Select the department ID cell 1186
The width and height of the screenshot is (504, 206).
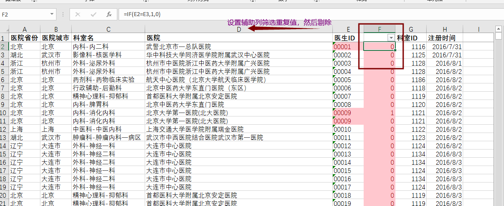(411, 80)
